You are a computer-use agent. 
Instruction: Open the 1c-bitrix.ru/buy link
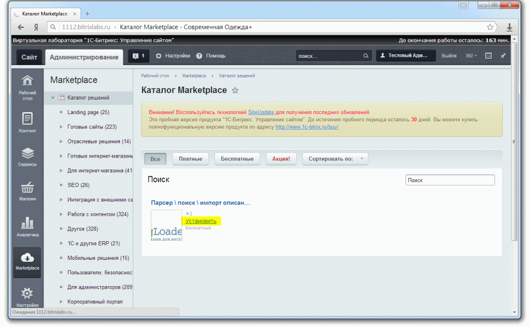coord(307,127)
